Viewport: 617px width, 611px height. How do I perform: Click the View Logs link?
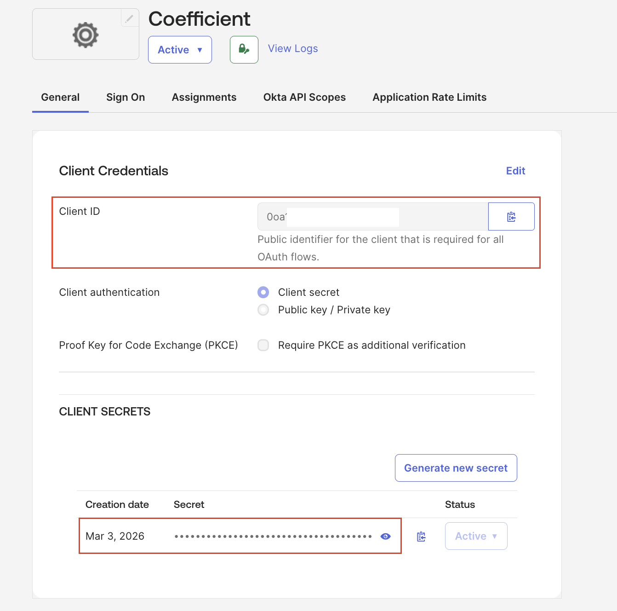(293, 49)
